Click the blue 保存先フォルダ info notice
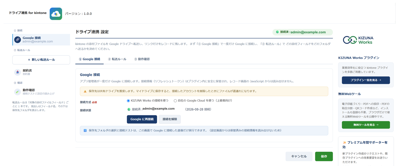This screenshot has width=399, height=166. coord(204,131)
